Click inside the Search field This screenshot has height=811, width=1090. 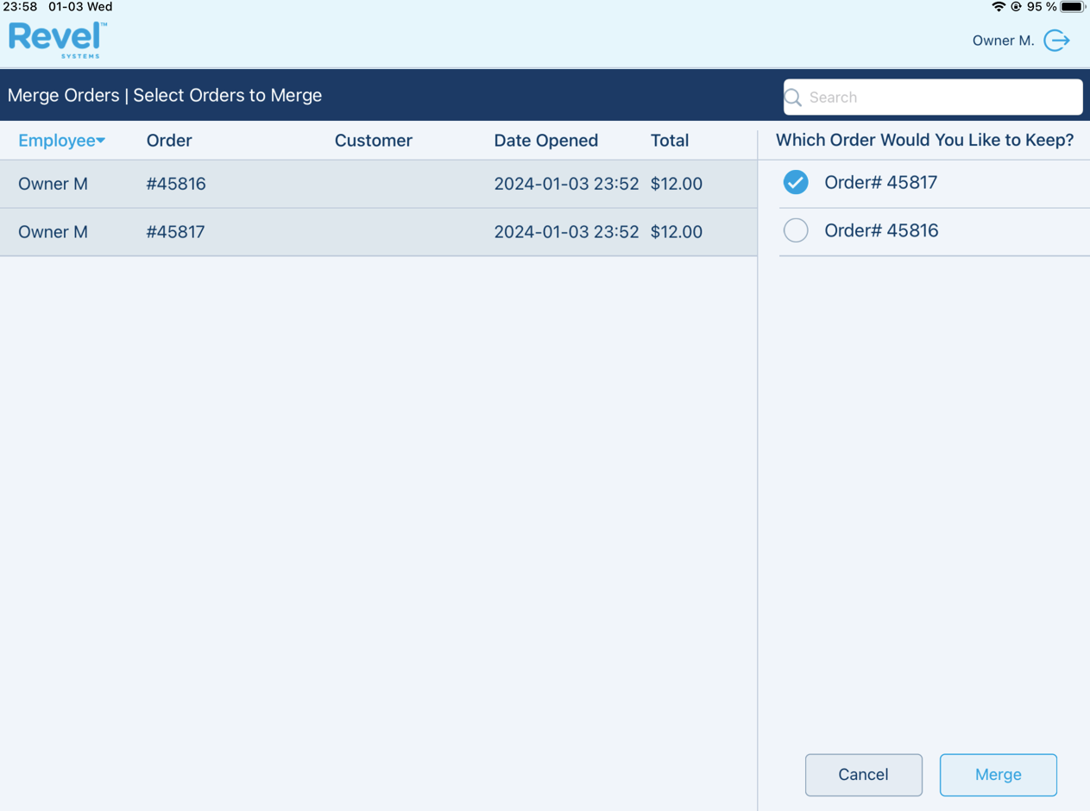932,97
